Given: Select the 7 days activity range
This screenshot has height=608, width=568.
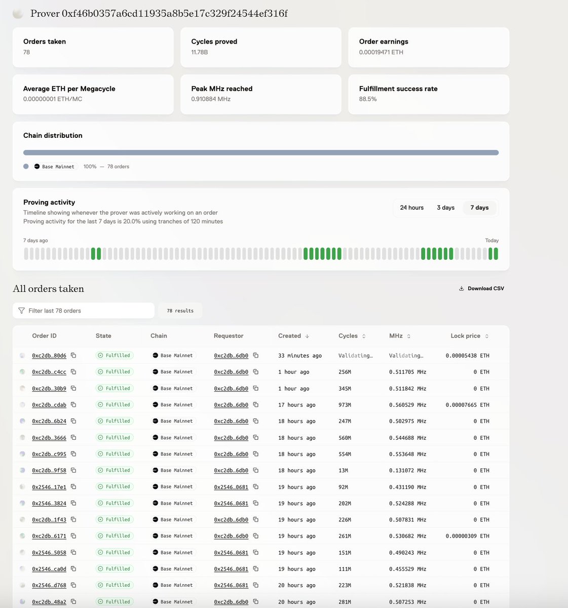Looking at the screenshot, I should [479, 208].
